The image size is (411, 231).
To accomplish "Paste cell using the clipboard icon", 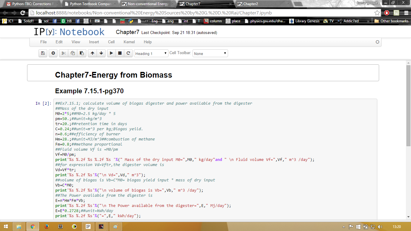I will tap(82, 53).
